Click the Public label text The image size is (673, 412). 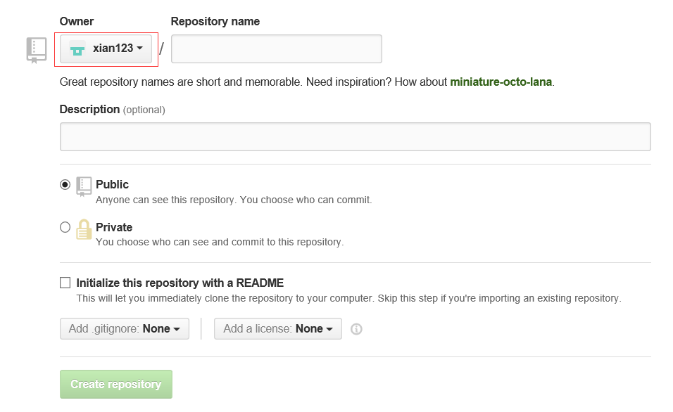click(x=113, y=184)
